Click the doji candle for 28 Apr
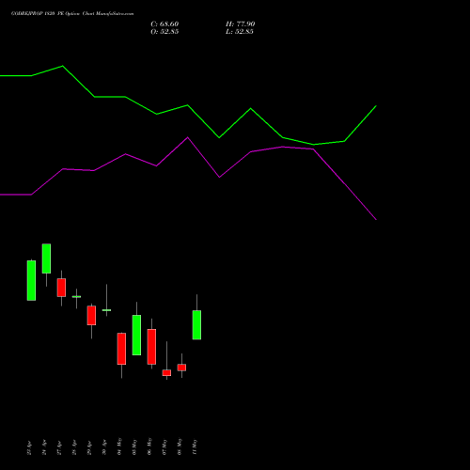This screenshot has height=470, width=470. 76,296
